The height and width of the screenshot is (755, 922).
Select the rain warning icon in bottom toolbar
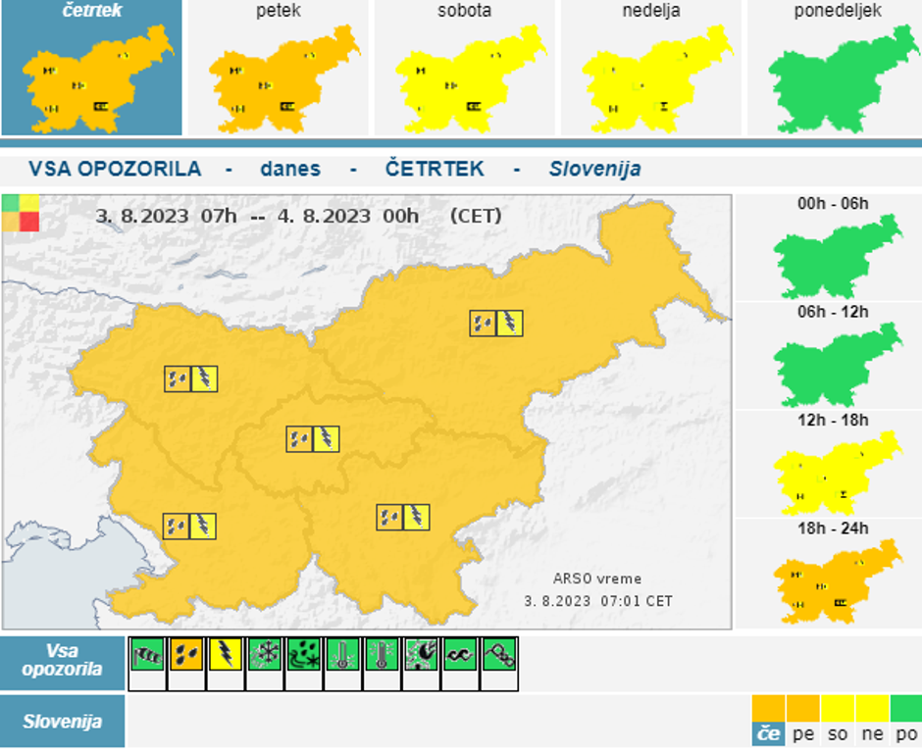pos(185,653)
